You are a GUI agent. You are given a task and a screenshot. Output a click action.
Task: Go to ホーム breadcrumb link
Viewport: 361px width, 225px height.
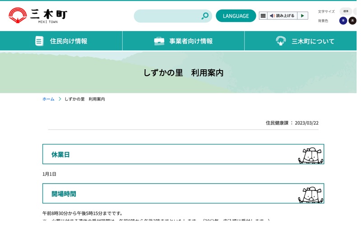pos(48,99)
